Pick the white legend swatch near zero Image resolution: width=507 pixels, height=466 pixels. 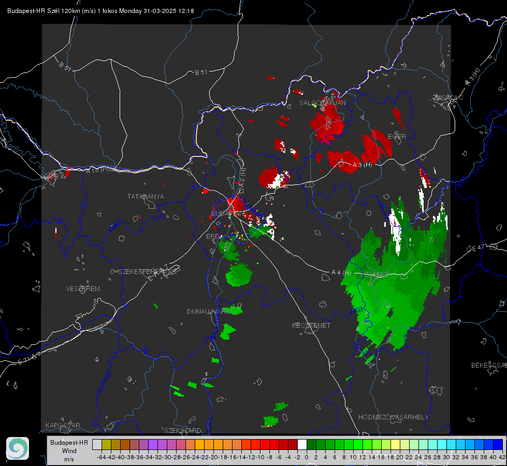point(302,445)
